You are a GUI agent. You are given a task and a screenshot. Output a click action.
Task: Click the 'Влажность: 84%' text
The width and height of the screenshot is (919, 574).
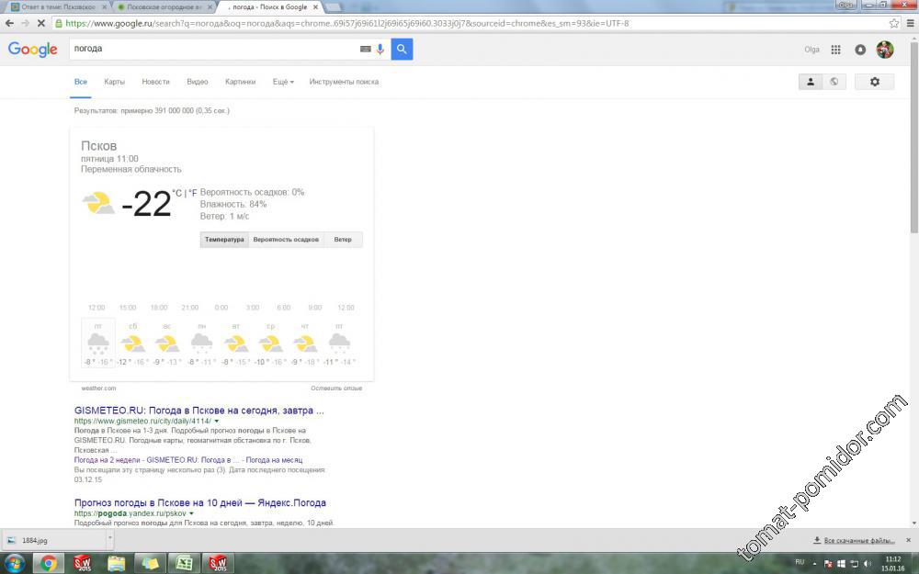point(233,205)
